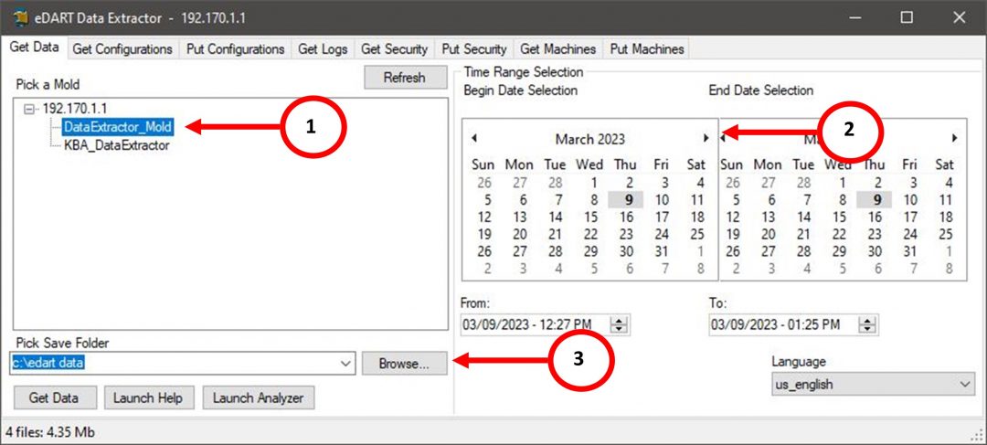Viewport: 987px width, 445px height.
Task: Pick March 9 in the Begin Date calendar
Action: pos(626,200)
